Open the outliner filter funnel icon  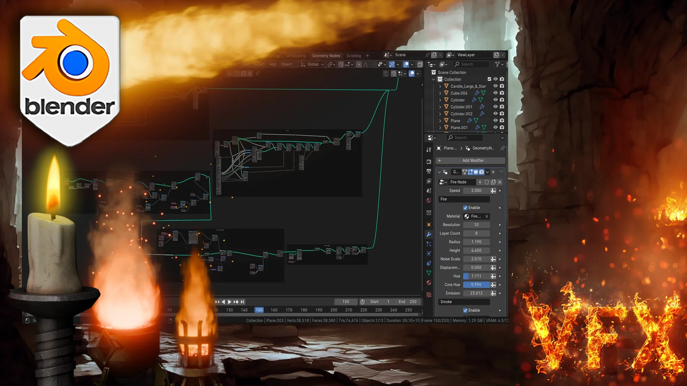tap(498, 64)
